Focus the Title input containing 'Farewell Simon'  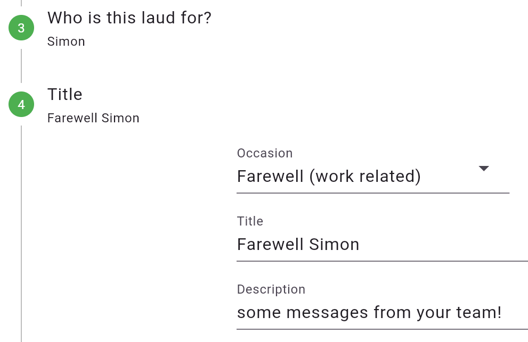(x=382, y=245)
